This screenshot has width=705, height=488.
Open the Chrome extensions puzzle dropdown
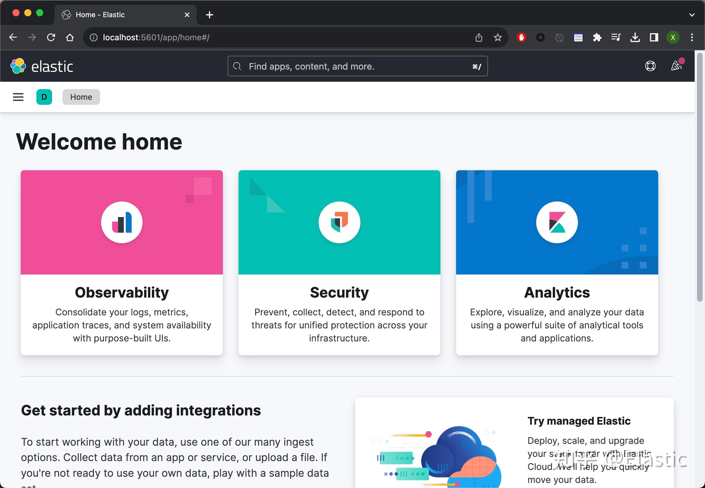(597, 37)
